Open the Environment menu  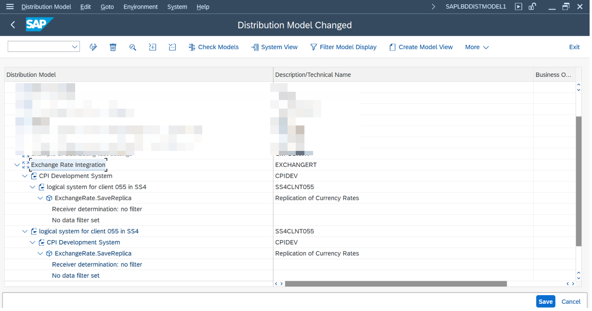pyautogui.click(x=140, y=7)
